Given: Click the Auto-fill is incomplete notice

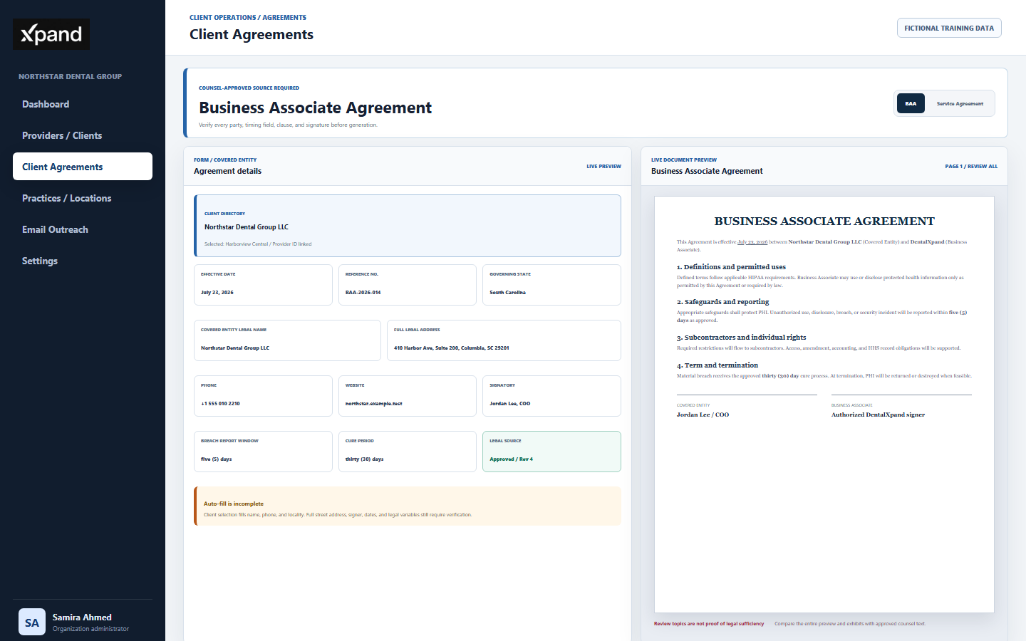Looking at the screenshot, I should (x=408, y=506).
